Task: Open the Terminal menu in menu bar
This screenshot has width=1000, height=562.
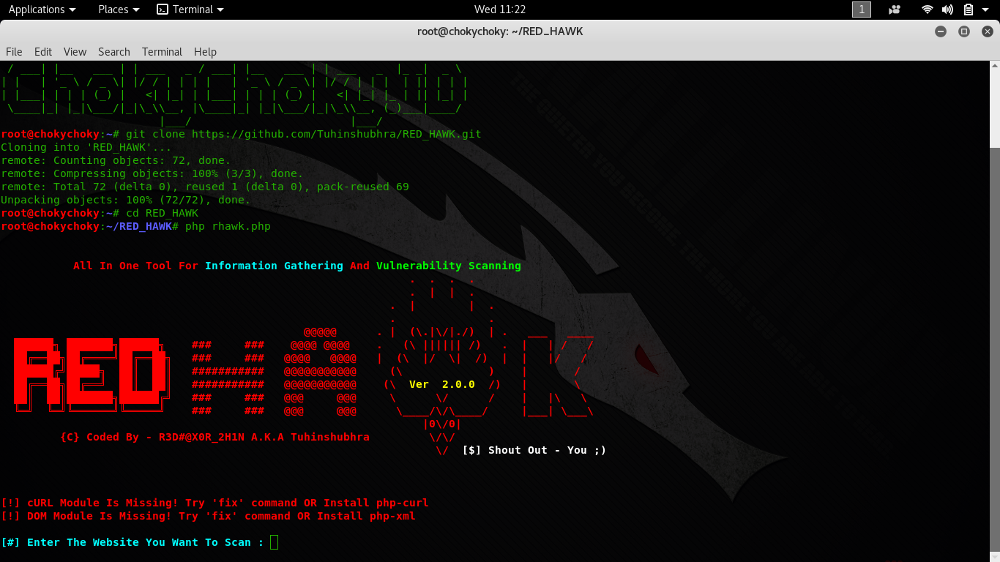Action: pyautogui.click(x=162, y=52)
